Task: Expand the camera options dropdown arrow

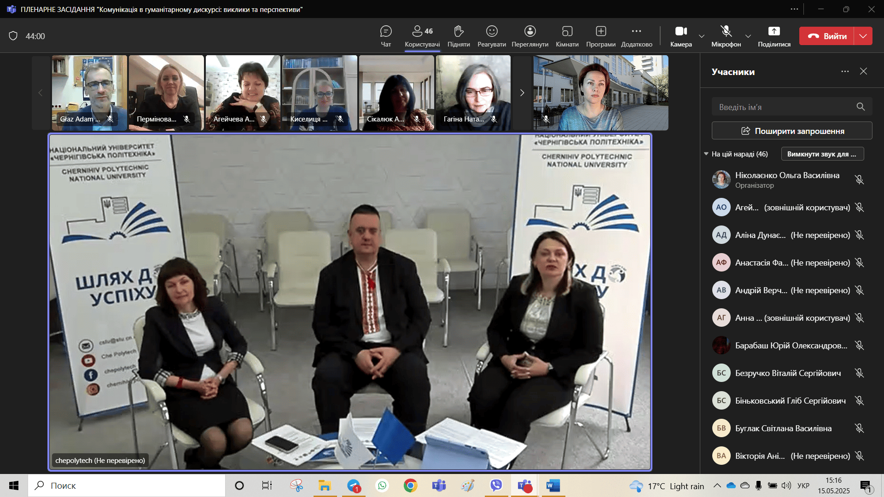Action: [702, 36]
